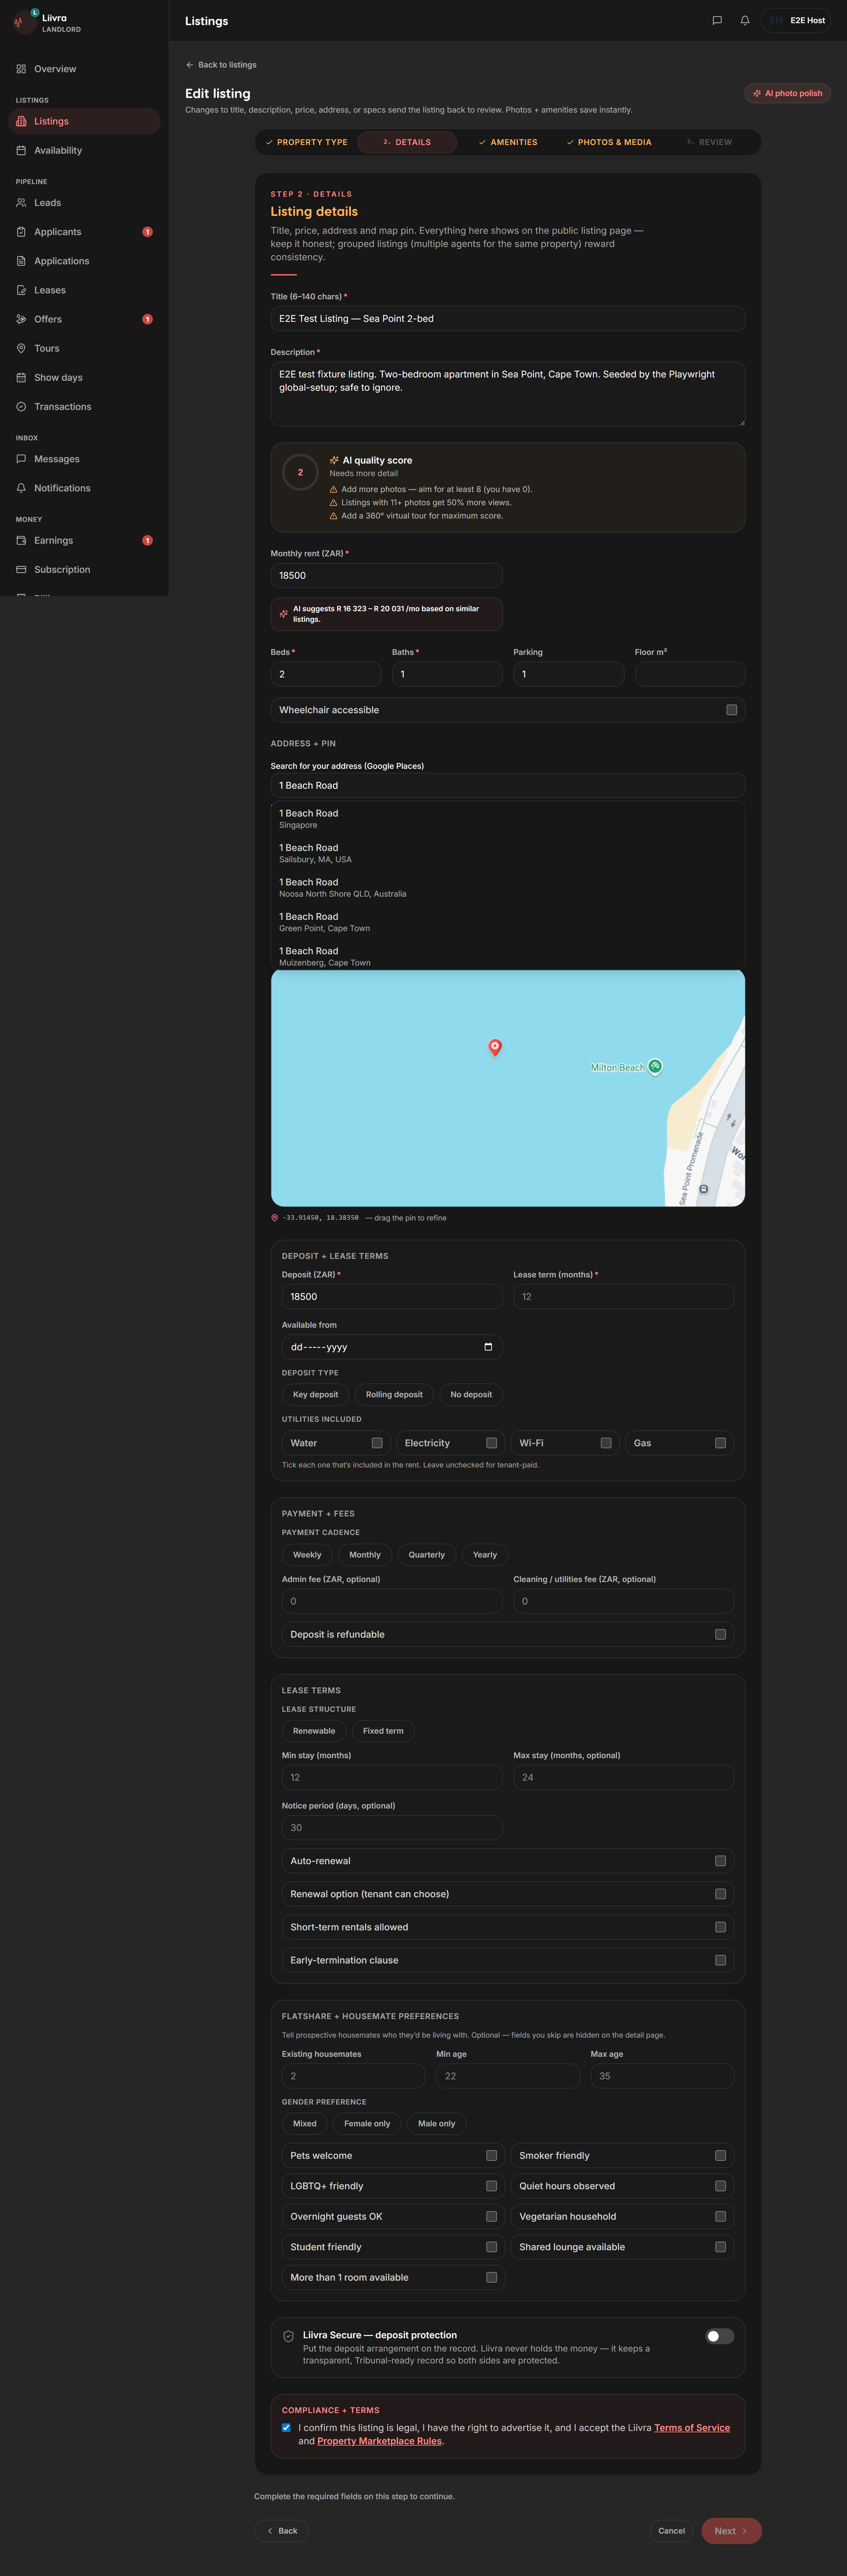Go to the Amenities step tab

click(x=508, y=142)
